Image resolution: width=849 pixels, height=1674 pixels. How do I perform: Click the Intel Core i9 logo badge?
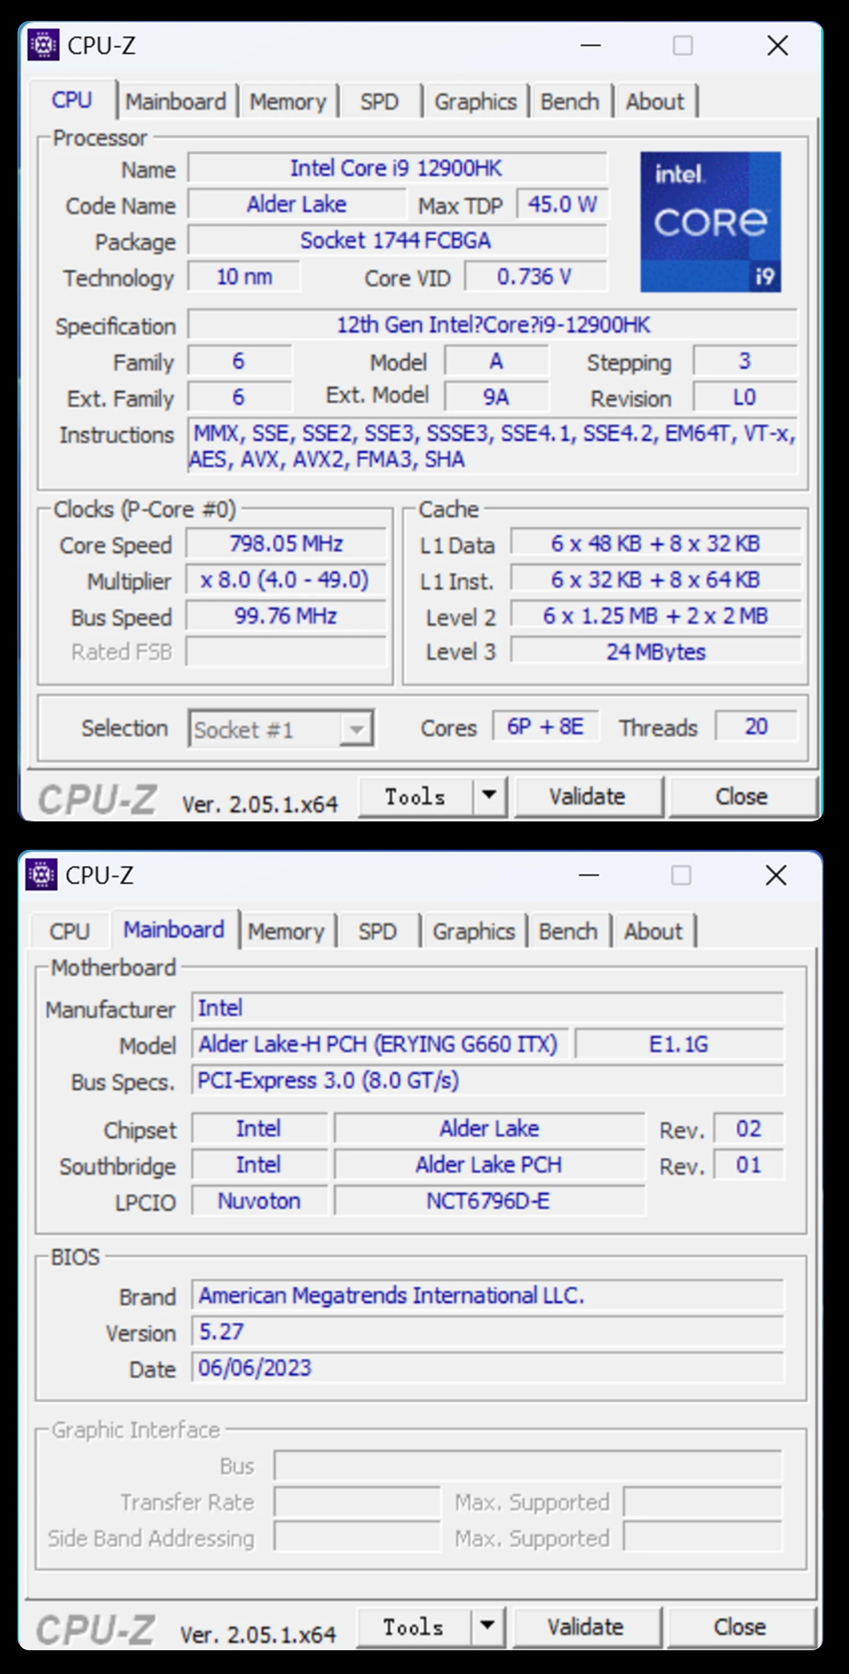710,222
